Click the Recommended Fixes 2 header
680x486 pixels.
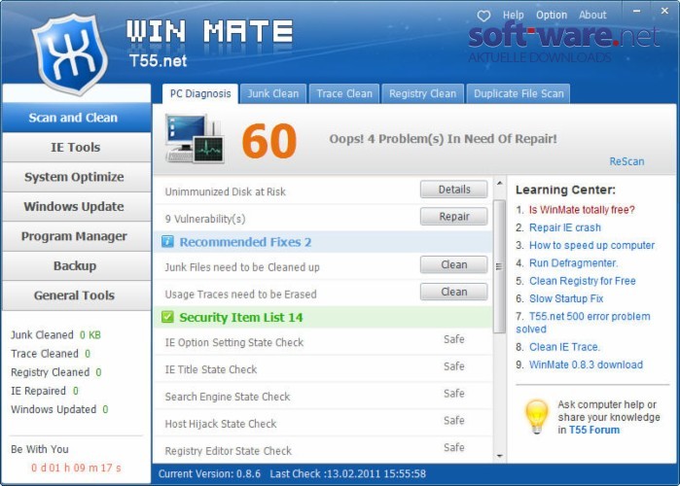[x=323, y=242]
